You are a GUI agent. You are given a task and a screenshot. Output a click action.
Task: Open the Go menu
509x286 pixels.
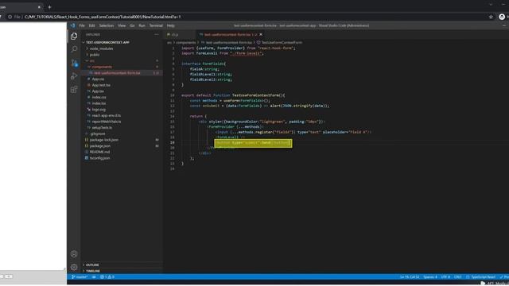tap(132, 25)
